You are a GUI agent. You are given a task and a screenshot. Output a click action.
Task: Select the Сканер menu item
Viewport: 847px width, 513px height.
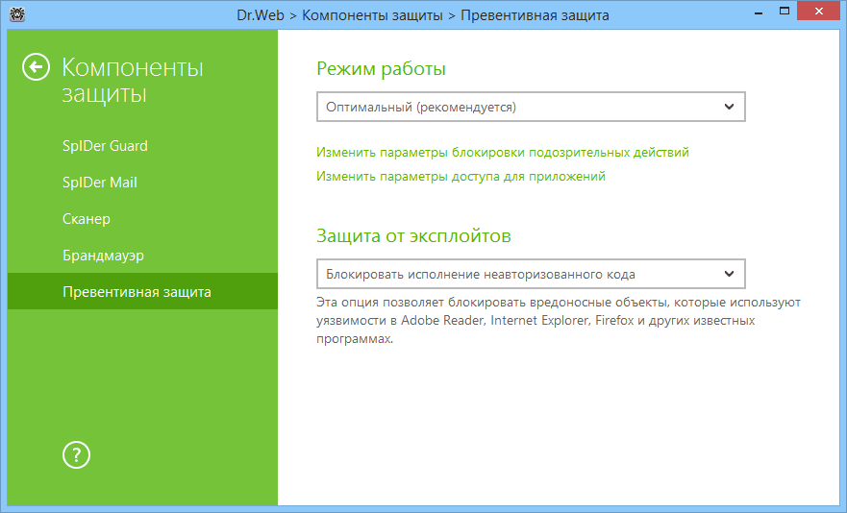coord(87,219)
